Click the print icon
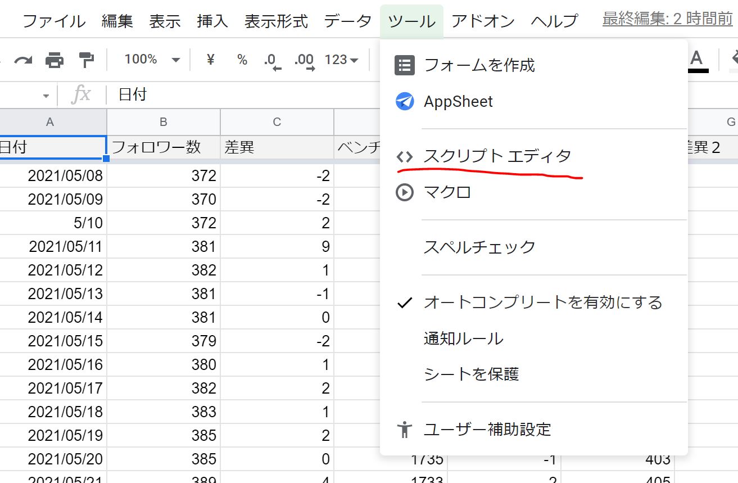738x483 pixels. pyautogui.click(x=55, y=60)
